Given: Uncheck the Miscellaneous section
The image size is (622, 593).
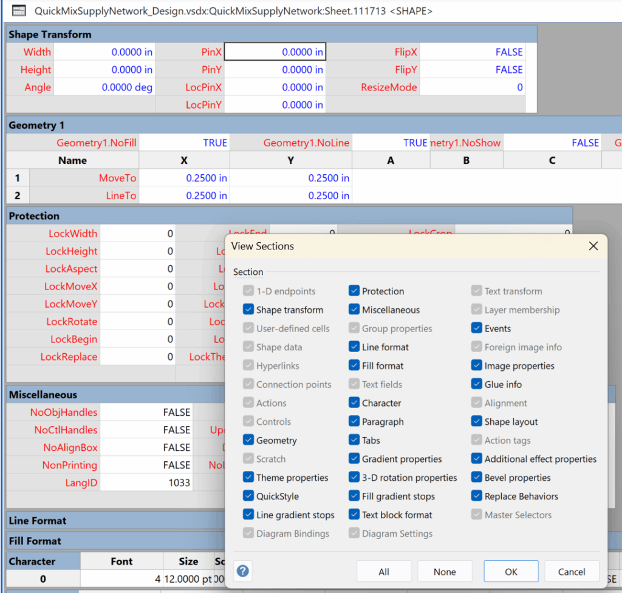Looking at the screenshot, I should click(354, 310).
